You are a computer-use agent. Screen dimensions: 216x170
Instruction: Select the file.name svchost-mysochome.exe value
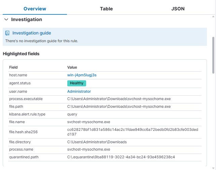pyautogui.click(x=88, y=122)
